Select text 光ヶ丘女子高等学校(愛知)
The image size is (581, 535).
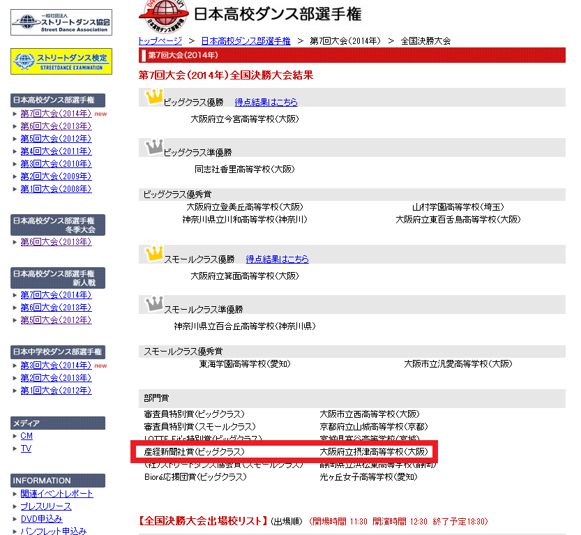(368, 477)
